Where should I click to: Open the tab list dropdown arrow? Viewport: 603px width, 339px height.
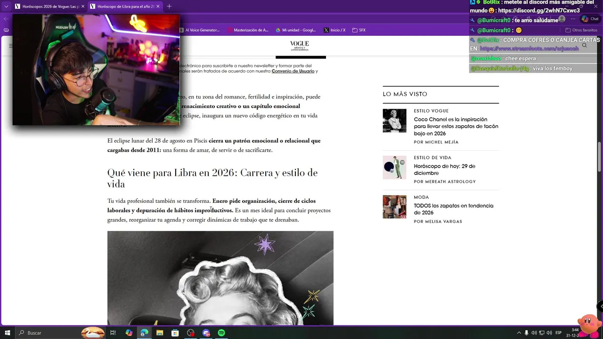6,7
